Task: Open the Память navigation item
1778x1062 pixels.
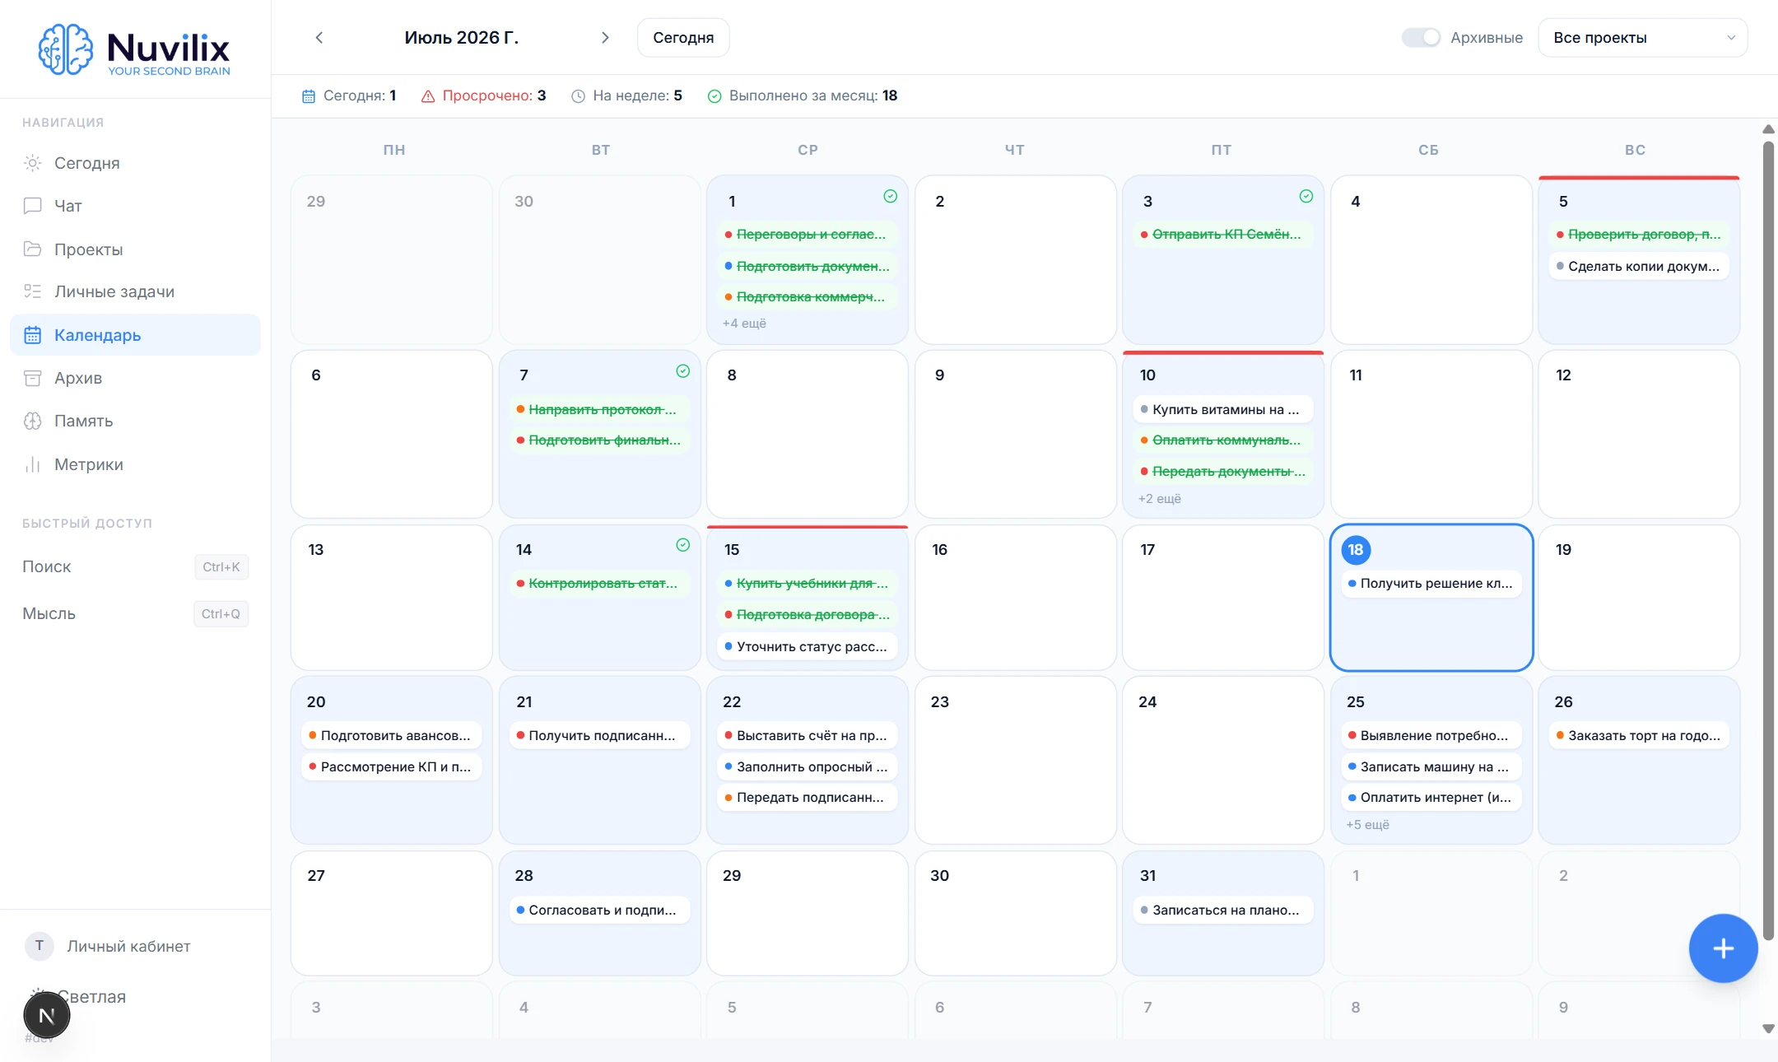Action: pos(135,421)
